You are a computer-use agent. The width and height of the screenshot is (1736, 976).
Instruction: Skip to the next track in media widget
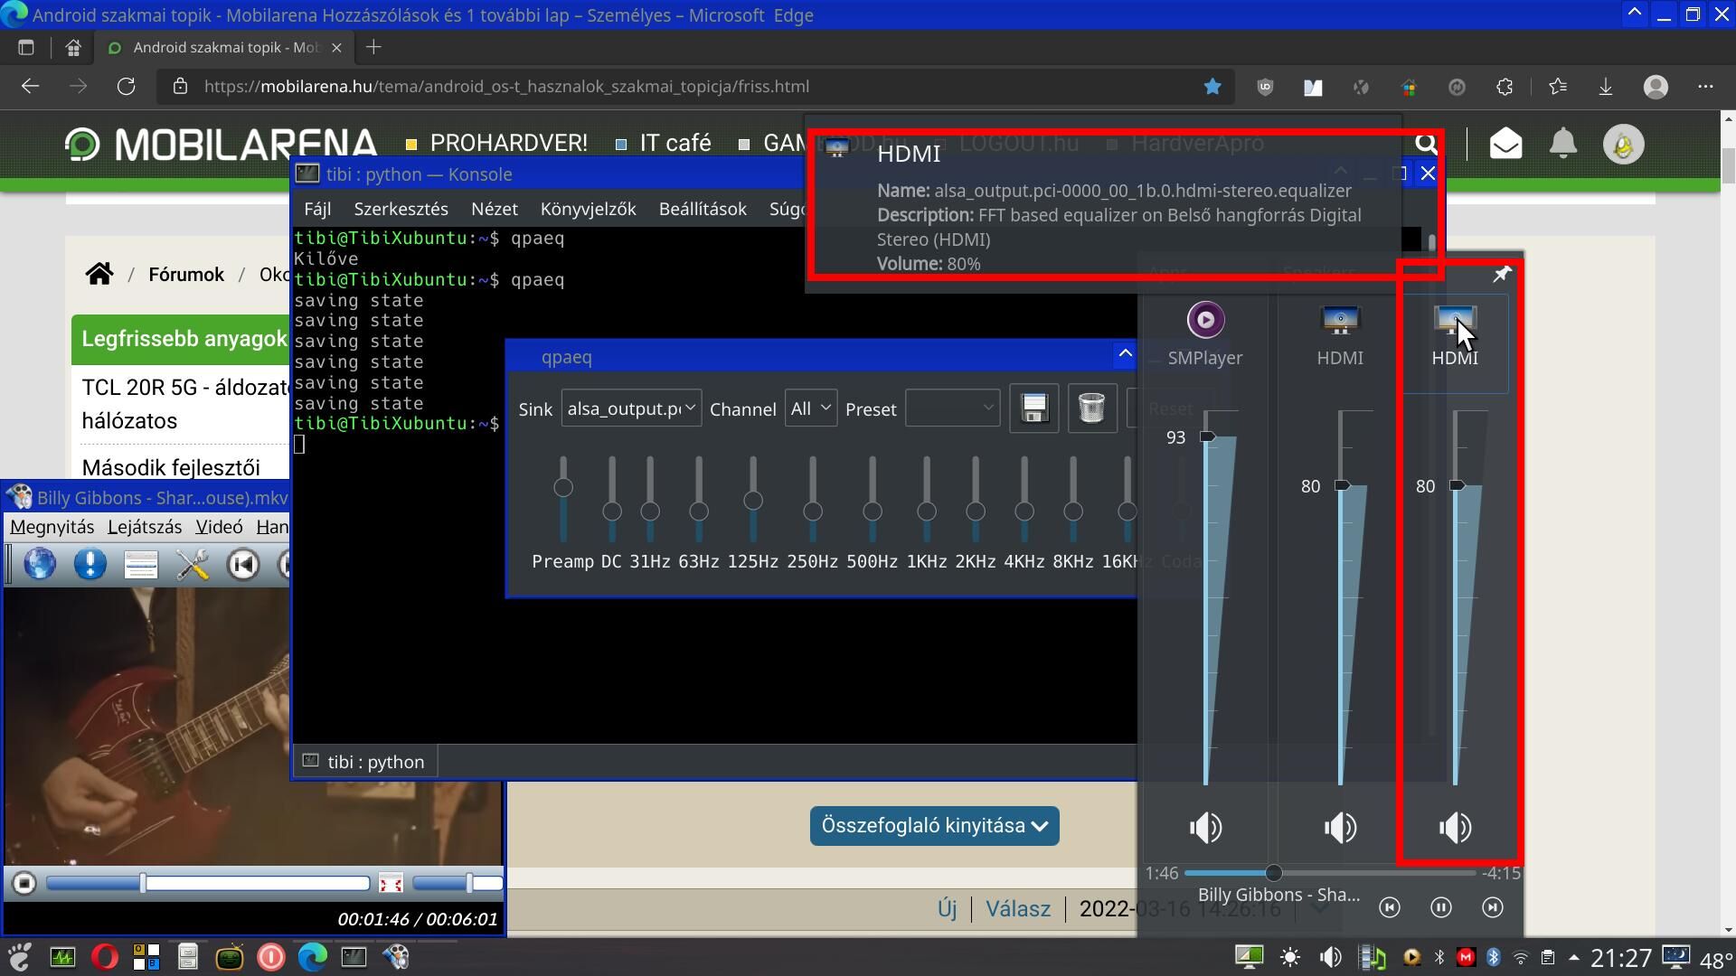[1493, 907]
